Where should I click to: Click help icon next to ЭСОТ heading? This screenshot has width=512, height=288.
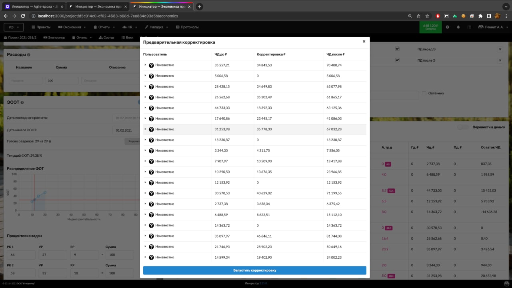[22, 102]
